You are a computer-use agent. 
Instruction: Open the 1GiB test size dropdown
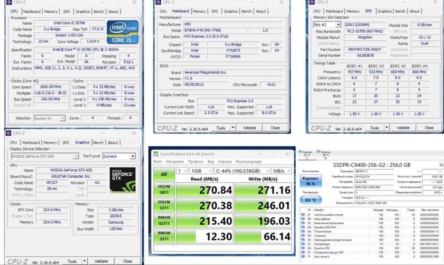point(201,171)
